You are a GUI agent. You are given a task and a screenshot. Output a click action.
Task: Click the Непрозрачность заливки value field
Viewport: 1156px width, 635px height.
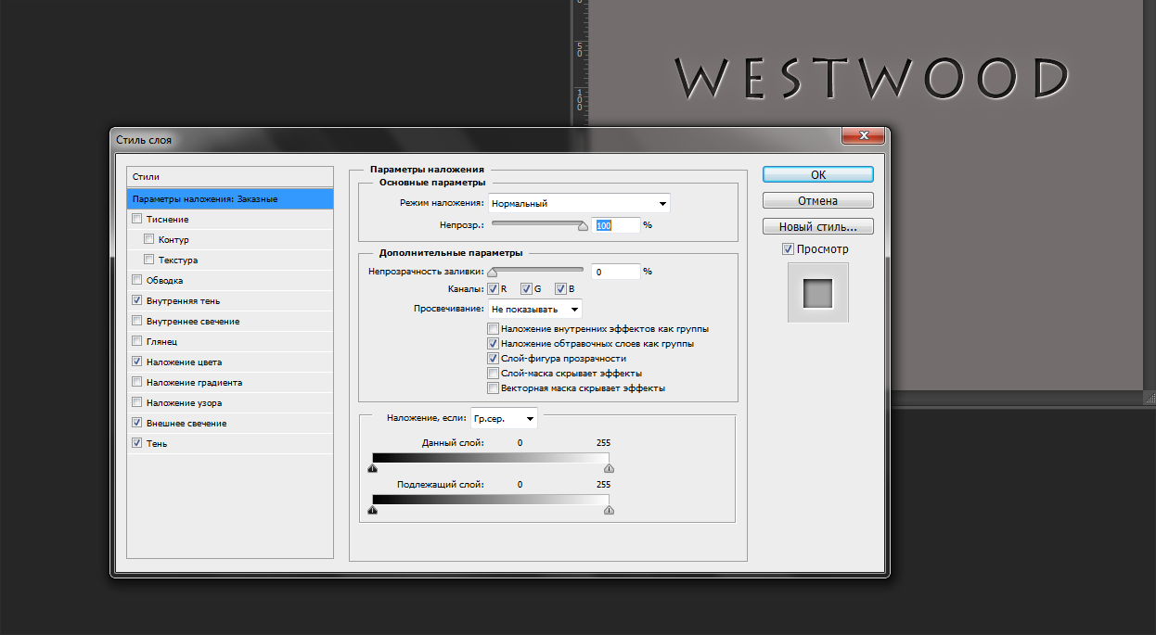tap(616, 272)
